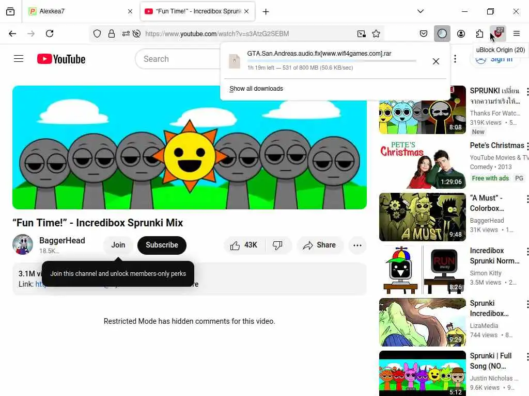Open a new tab with plus button

[266, 12]
